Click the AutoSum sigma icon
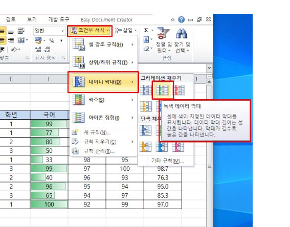The width and height of the screenshot is (290, 227). click(x=146, y=31)
